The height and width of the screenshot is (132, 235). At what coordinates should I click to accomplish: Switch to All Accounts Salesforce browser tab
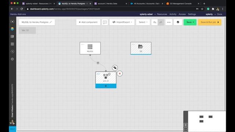(147, 4)
